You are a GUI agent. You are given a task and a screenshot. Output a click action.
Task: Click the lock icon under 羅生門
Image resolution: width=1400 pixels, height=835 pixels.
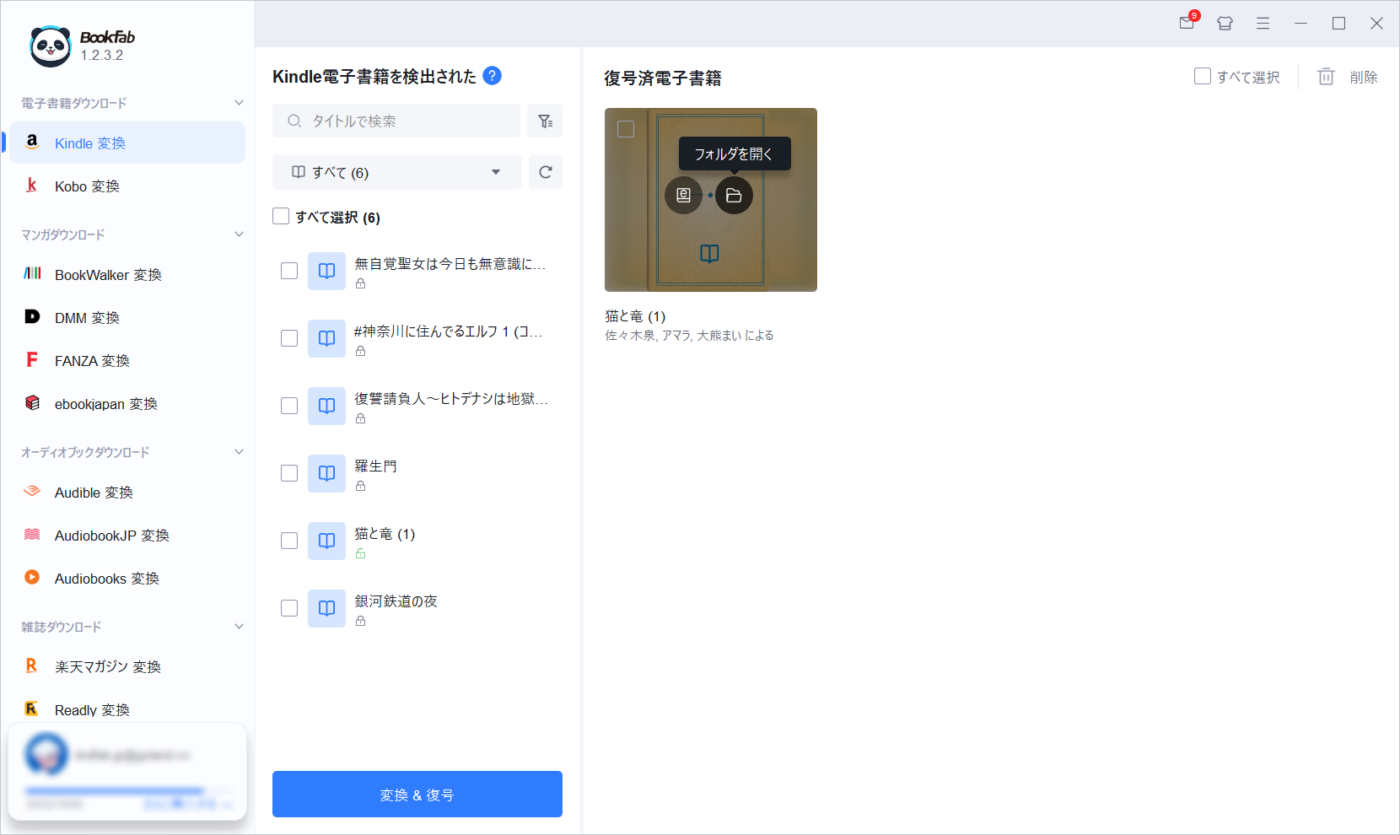click(x=360, y=486)
